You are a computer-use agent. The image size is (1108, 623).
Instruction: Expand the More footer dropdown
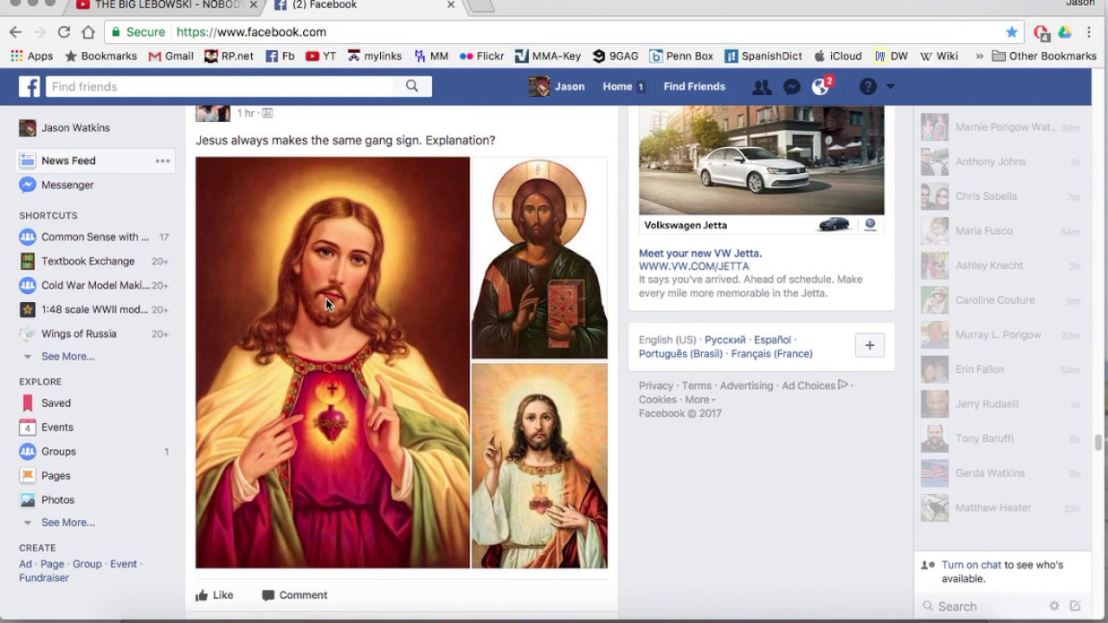tap(699, 400)
